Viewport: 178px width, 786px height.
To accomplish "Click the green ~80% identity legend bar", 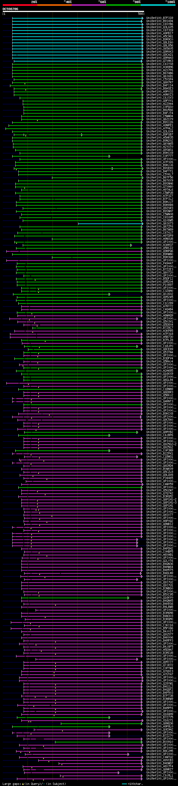I will (123, 5).
